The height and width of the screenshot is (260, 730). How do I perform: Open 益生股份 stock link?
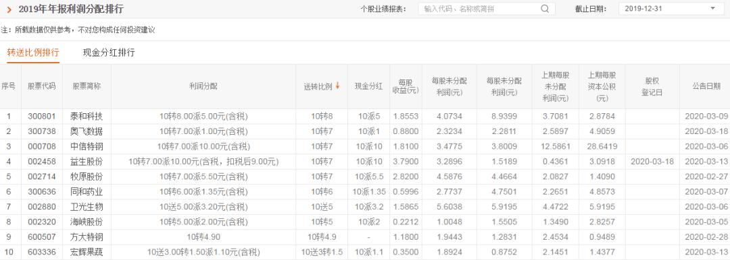(87, 162)
